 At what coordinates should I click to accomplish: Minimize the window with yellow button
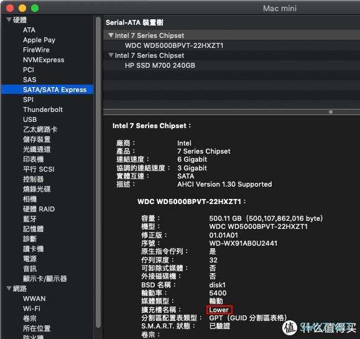(x=22, y=8)
